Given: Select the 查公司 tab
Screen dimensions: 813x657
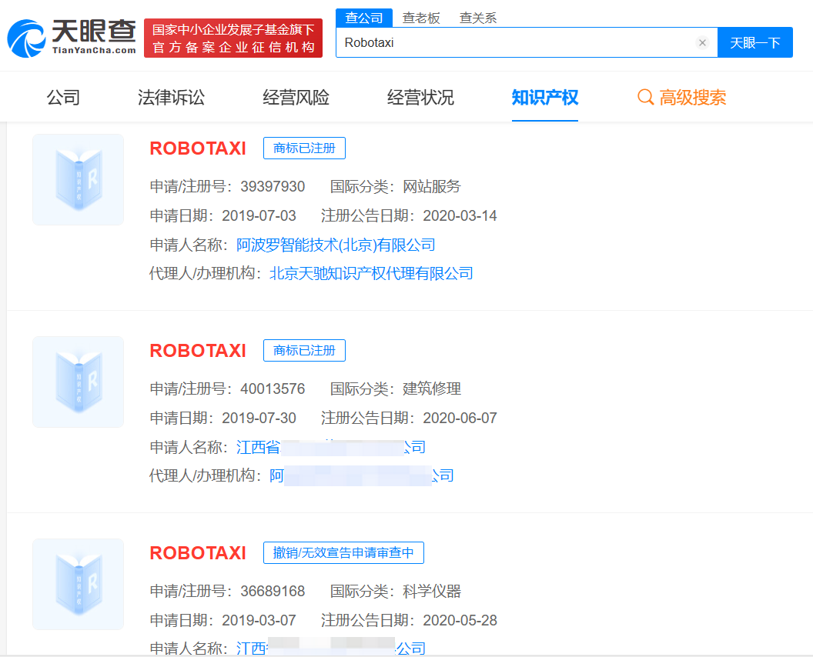Looking at the screenshot, I should 363,18.
